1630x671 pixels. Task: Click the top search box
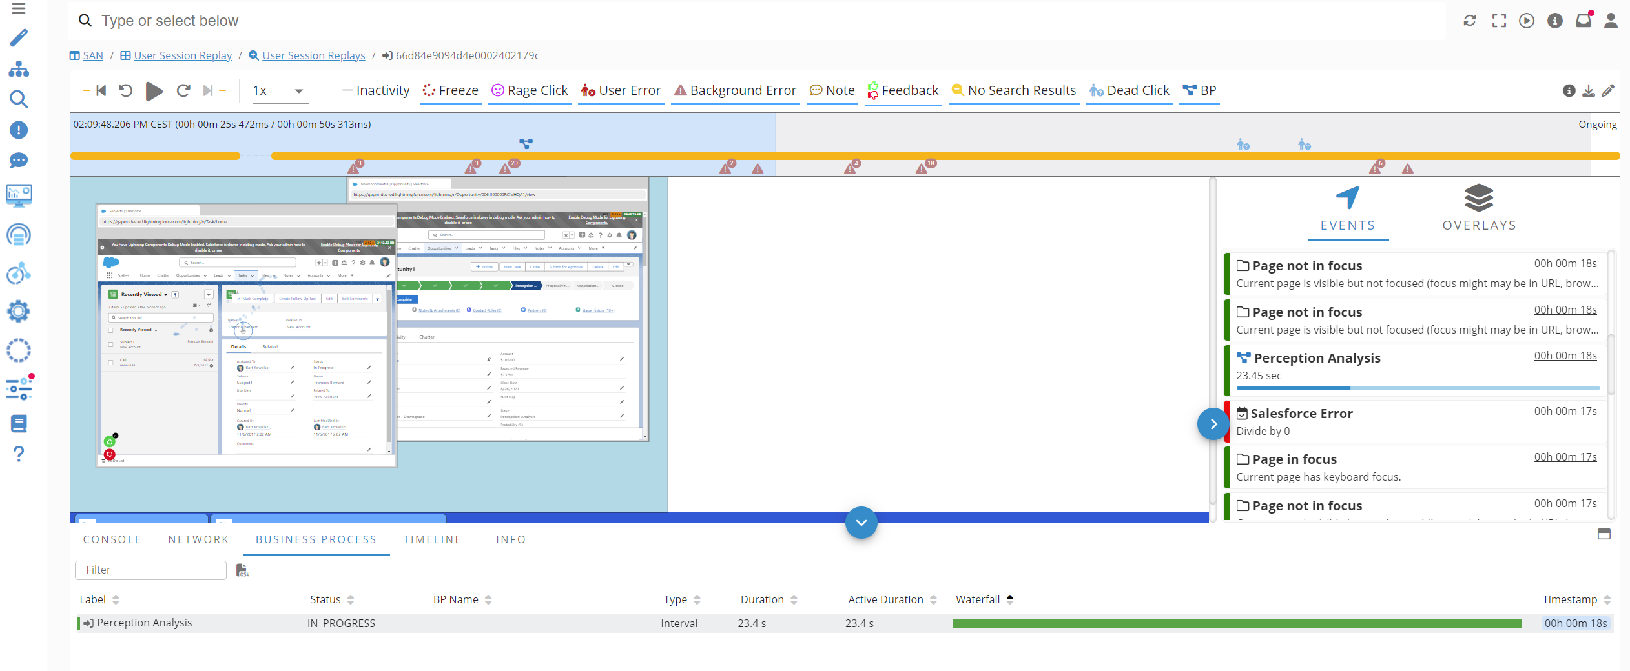pos(756,21)
